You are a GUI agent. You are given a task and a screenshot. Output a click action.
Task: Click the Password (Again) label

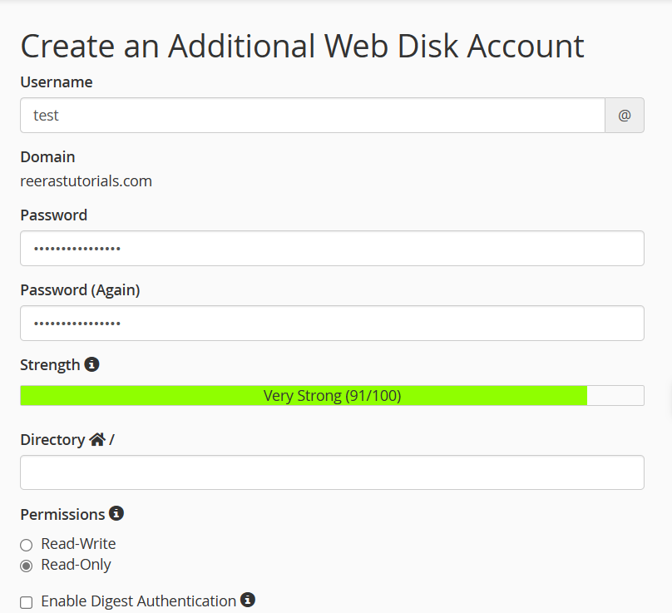tap(80, 290)
